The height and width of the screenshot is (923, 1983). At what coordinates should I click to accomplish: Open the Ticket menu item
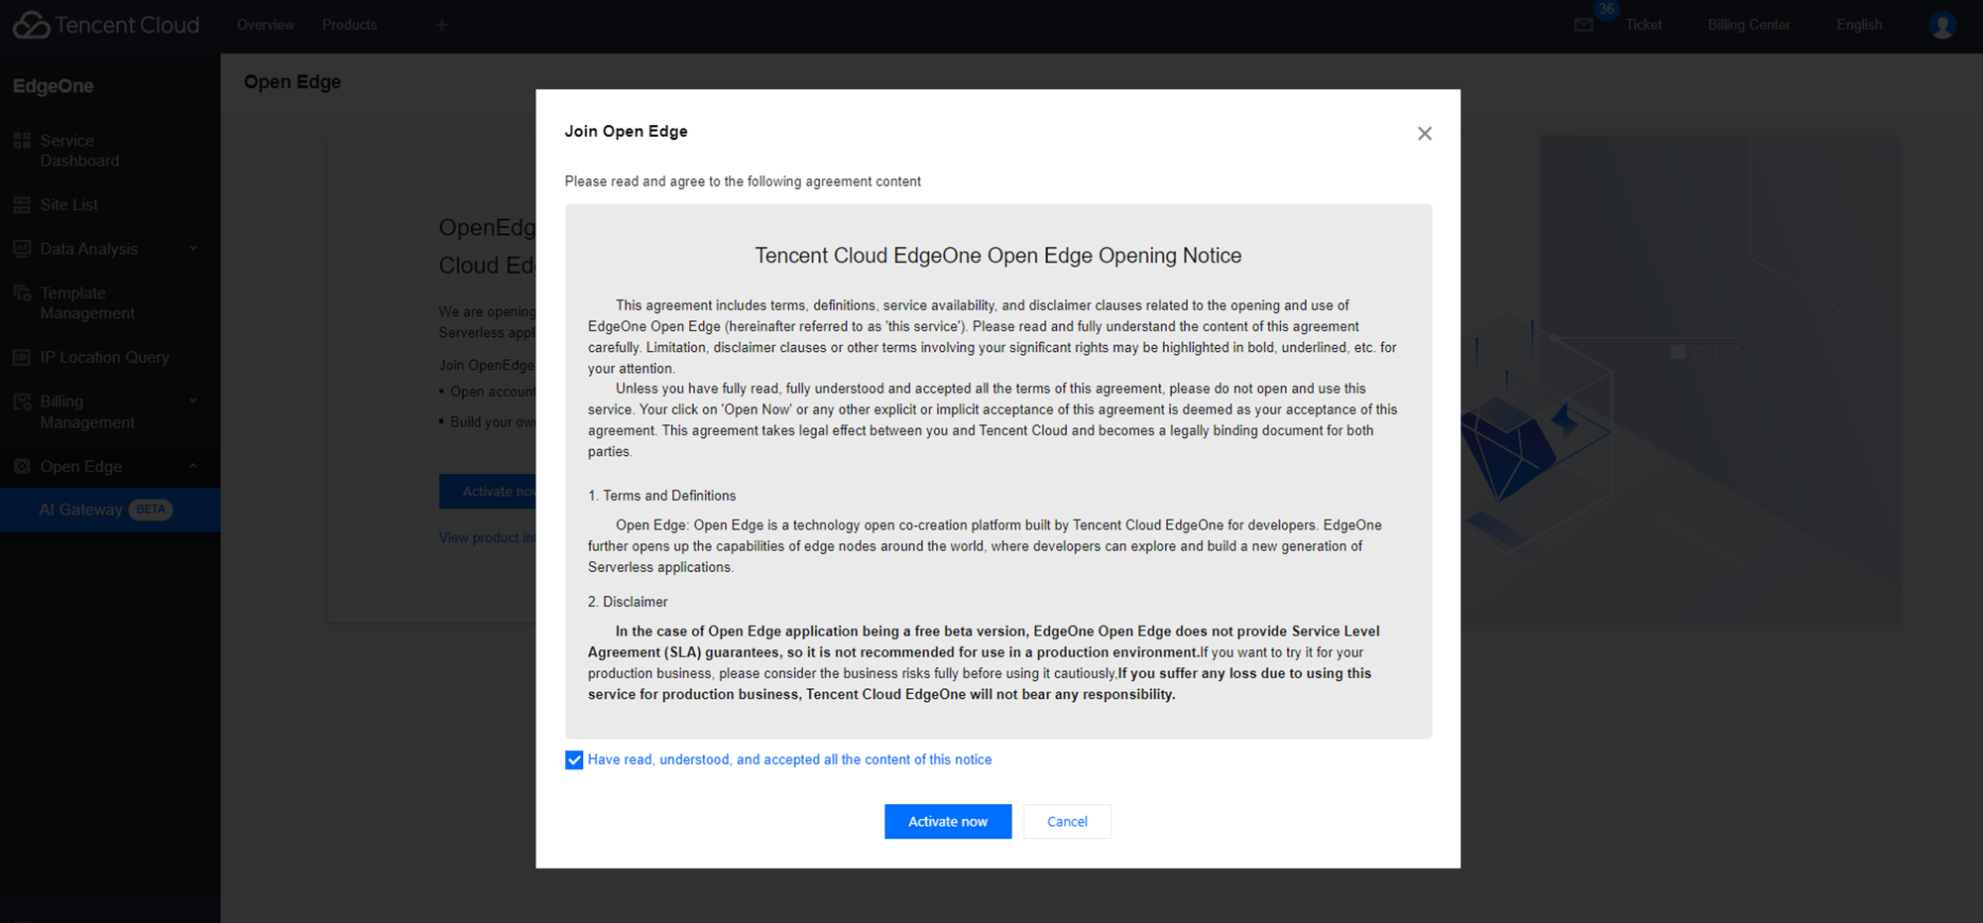click(x=1643, y=25)
